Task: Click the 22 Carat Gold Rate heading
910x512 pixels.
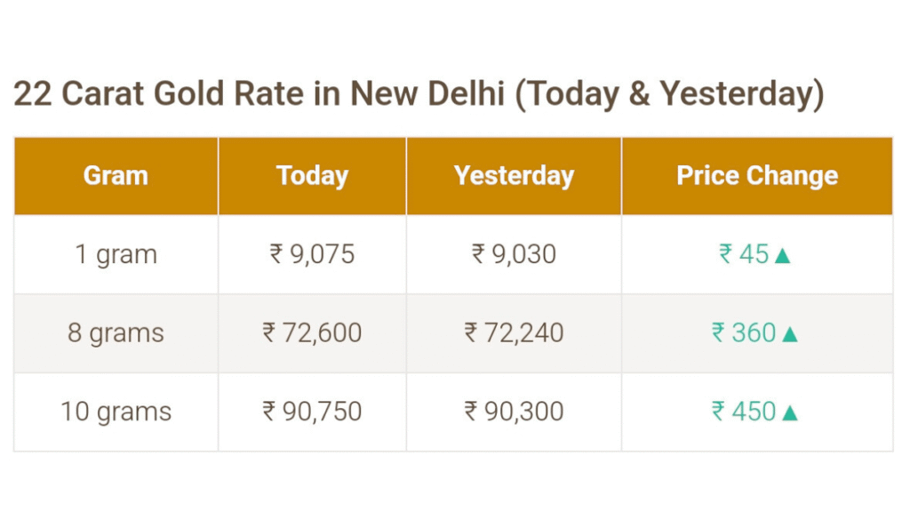Action: [x=419, y=94]
